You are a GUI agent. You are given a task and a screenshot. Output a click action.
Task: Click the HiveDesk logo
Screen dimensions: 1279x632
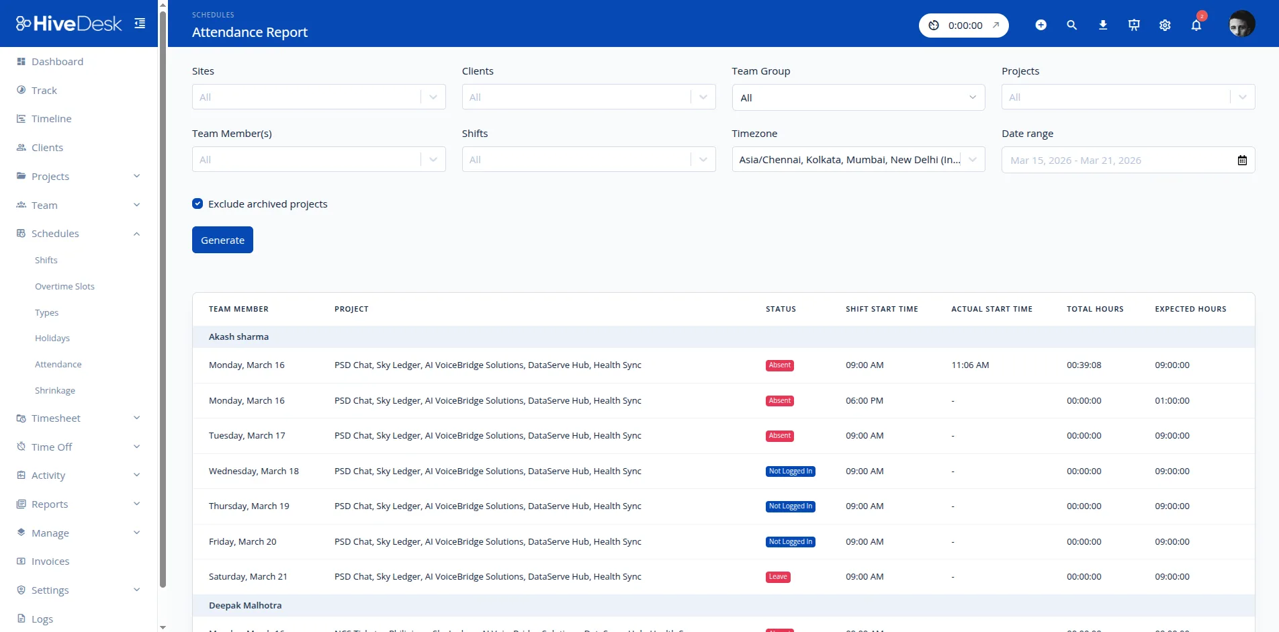(69, 23)
